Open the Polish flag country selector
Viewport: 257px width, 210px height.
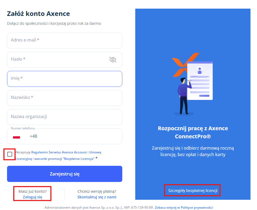[x=17, y=137]
